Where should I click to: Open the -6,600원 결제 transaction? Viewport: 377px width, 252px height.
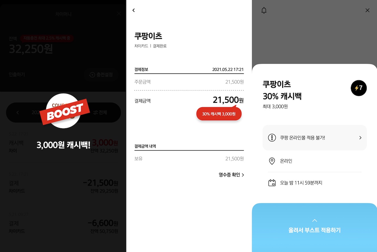[63, 227]
